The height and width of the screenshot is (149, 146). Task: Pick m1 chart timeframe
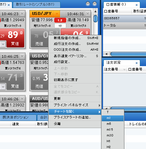113,118
